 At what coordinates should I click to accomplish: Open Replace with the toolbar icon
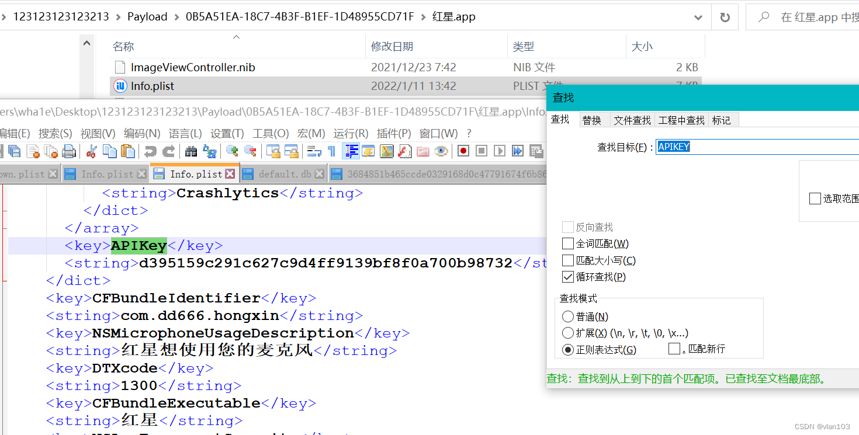[x=210, y=151]
